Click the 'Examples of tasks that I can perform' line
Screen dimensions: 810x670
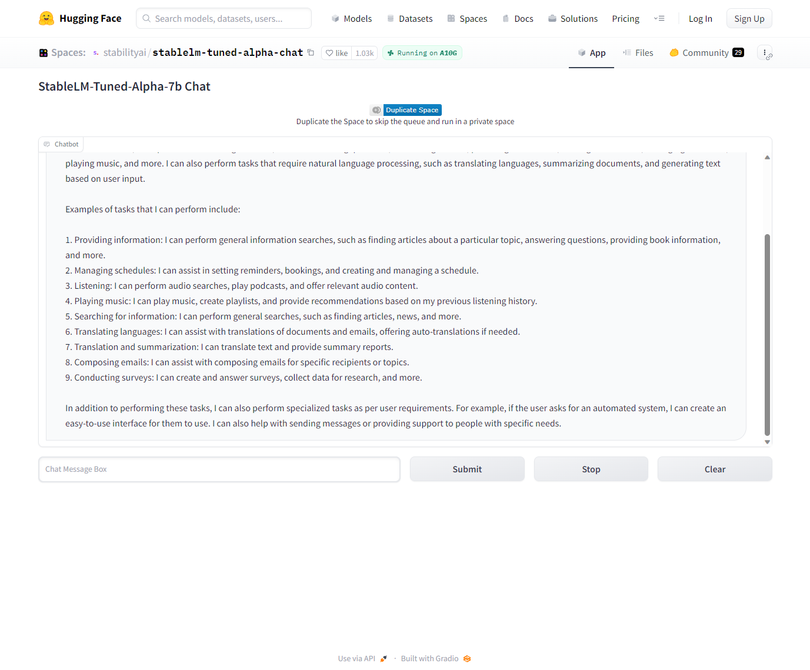click(x=153, y=209)
